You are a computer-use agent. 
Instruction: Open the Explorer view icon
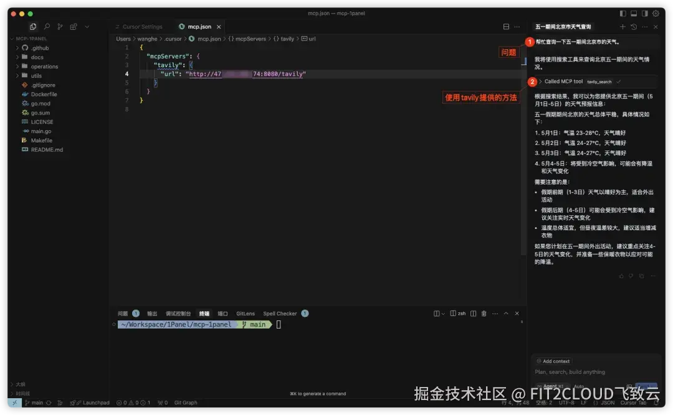(32, 27)
